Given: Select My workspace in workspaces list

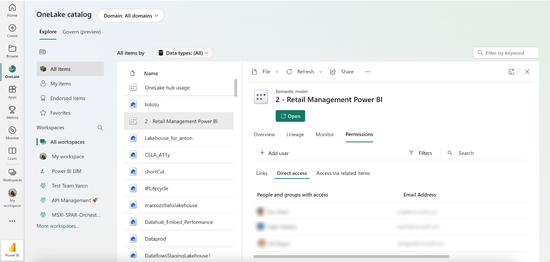Looking at the screenshot, I should 70,157.
